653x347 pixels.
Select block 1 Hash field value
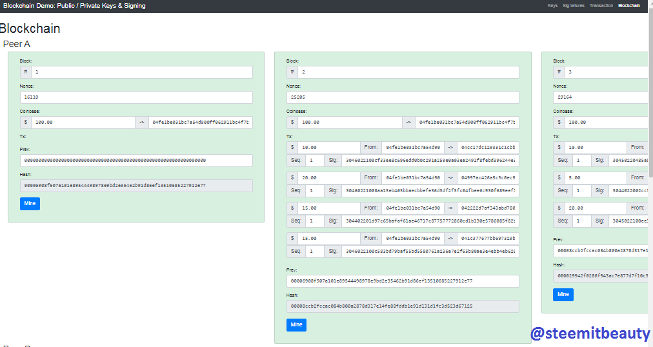[136, 186]
